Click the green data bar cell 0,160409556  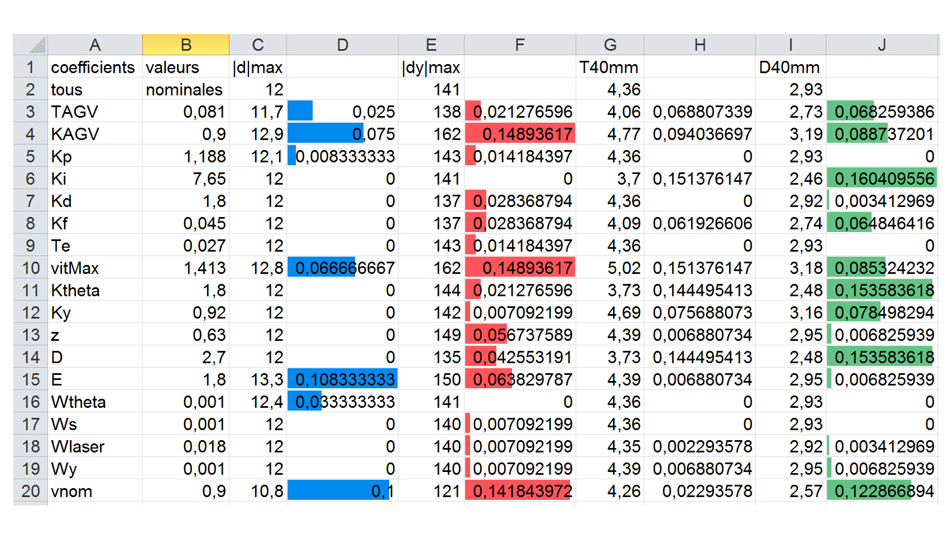[x=882, y=179]
